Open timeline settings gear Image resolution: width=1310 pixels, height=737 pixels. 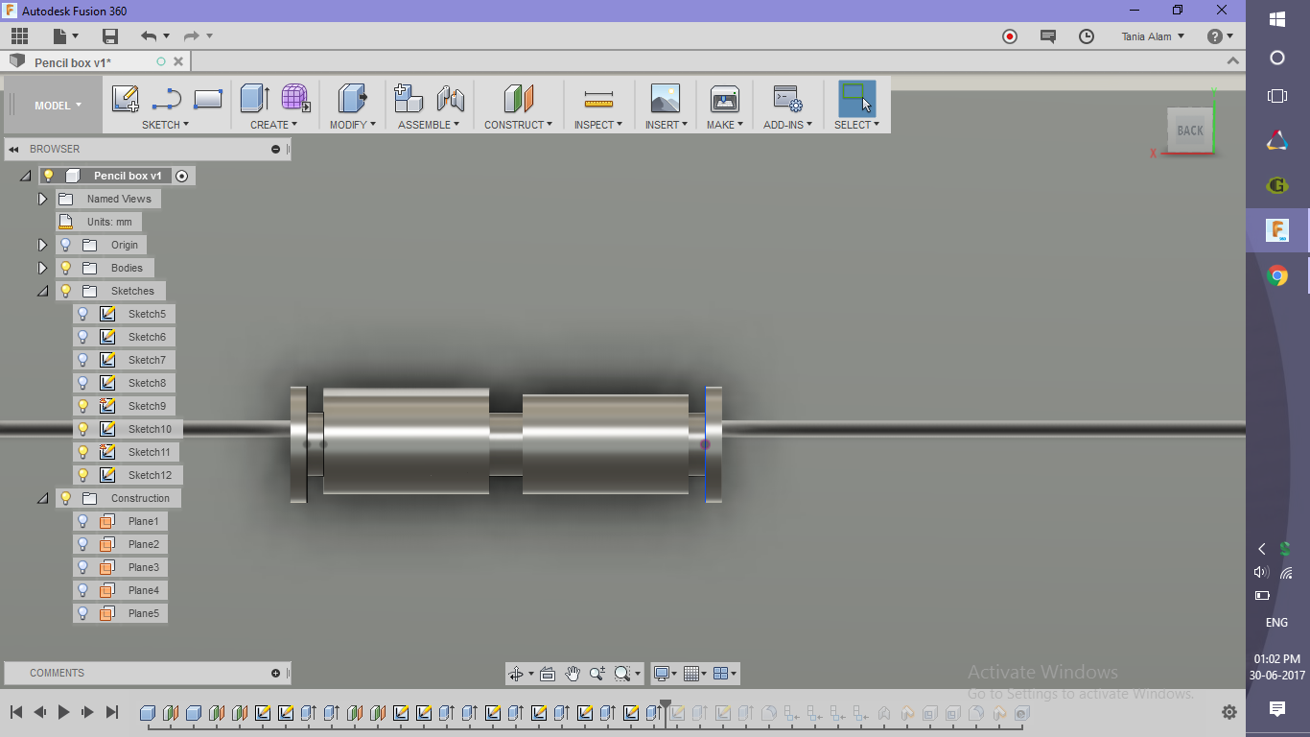[1229, 712]
